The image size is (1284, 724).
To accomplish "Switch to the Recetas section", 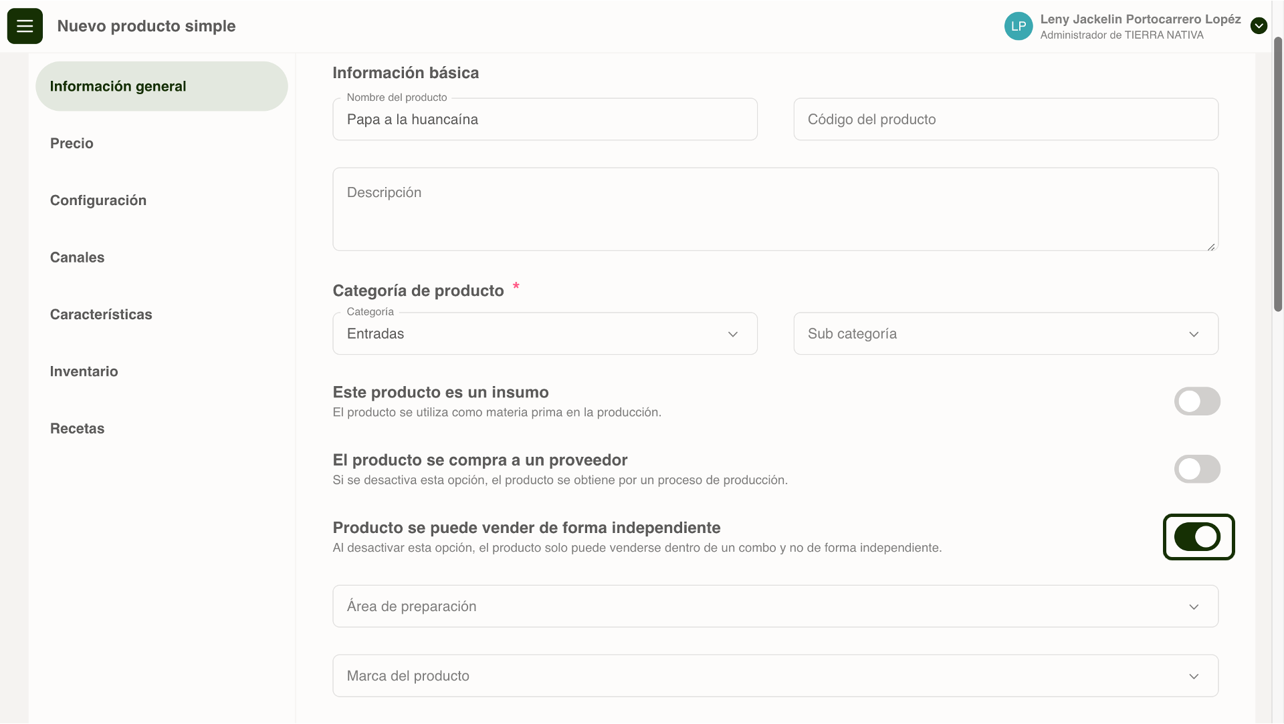I will 77,429.
